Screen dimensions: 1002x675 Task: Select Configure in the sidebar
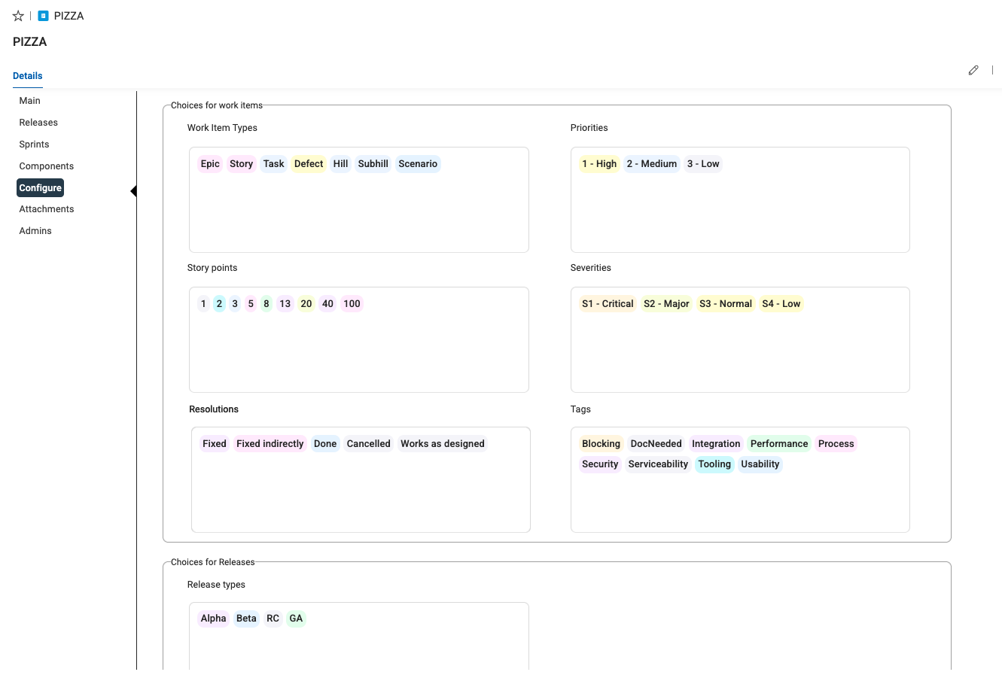coord(41,188)
